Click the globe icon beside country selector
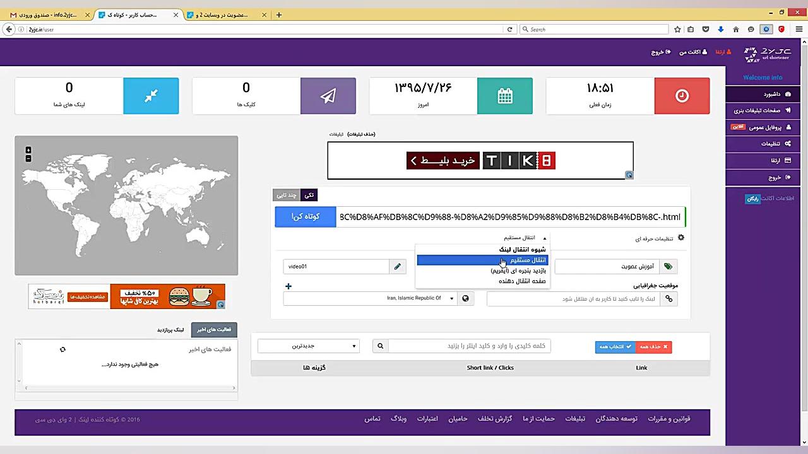The height and width of the screenshot is (454, 808). tap(465, 298)
